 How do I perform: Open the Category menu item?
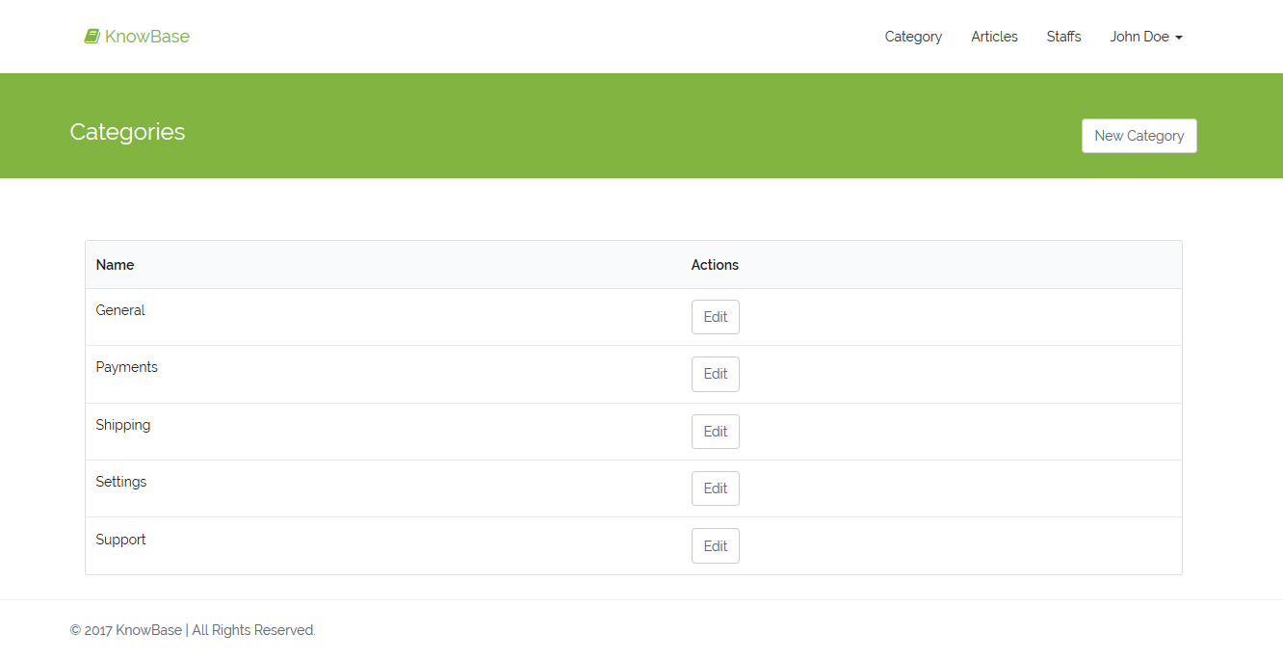[x=913, y=37]
